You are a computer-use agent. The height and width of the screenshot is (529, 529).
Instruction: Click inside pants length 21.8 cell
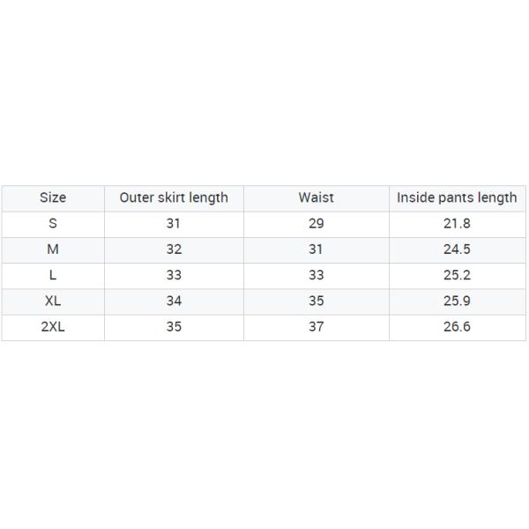457,224
